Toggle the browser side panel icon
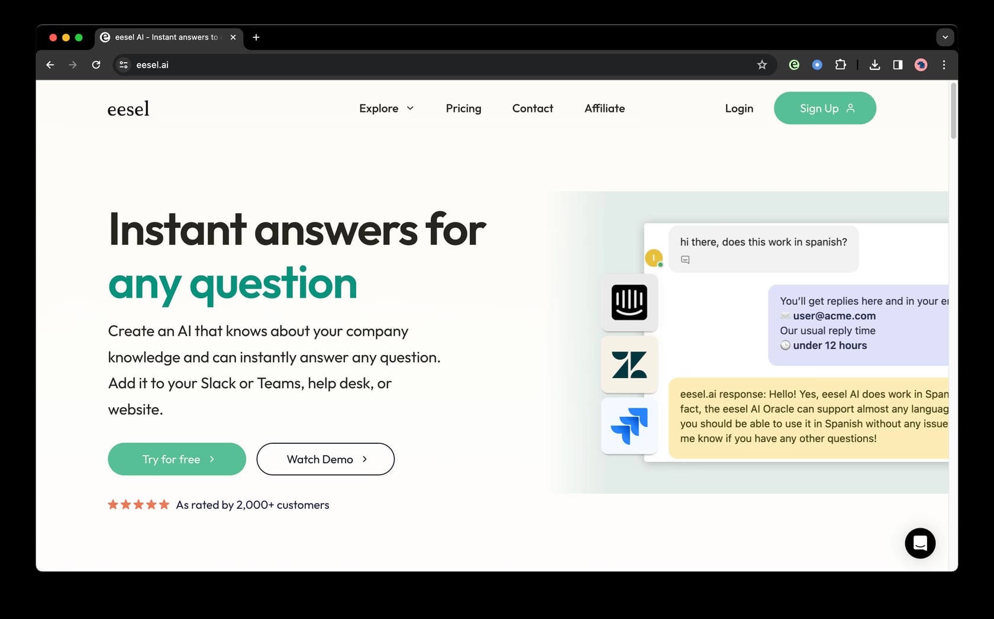Image resolution: width=994 pixels, height=619 pixels. point(898,65)
